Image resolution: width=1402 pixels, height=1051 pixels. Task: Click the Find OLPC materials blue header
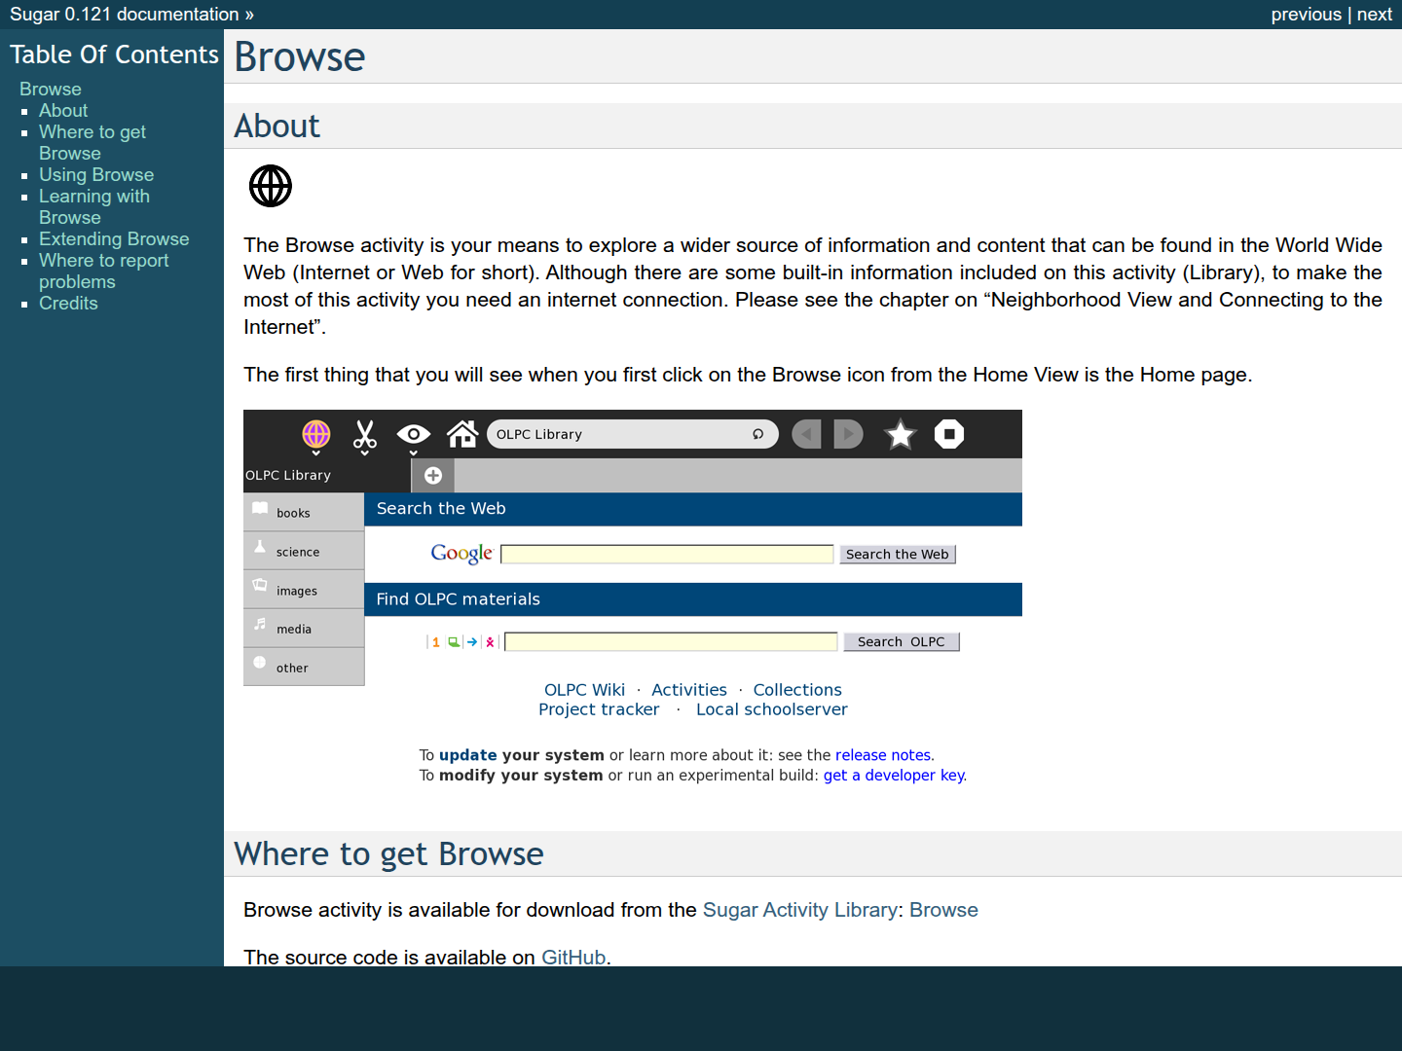693,599
